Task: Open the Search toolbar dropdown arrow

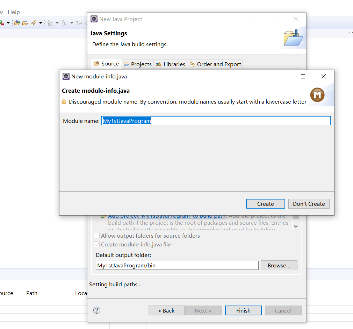Action: [x=41, y=23]
